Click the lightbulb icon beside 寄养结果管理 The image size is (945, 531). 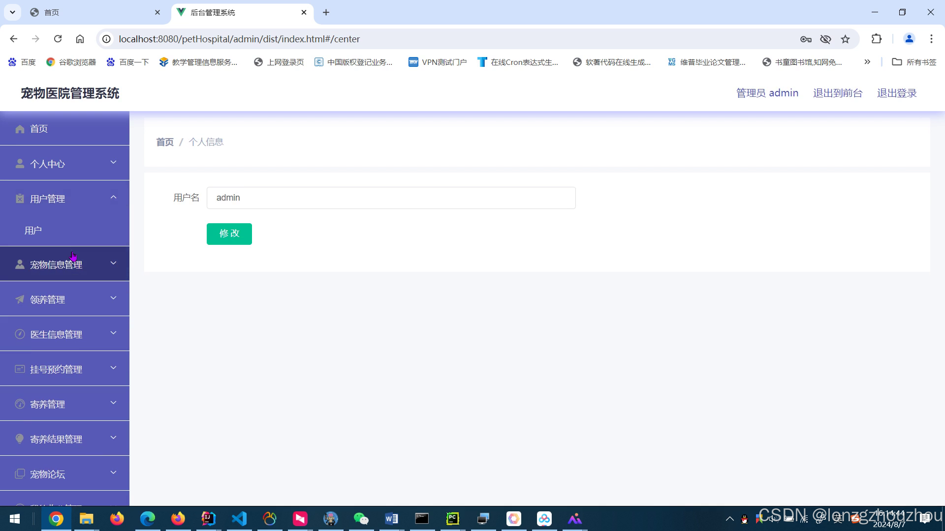click(x=20, y=439)
